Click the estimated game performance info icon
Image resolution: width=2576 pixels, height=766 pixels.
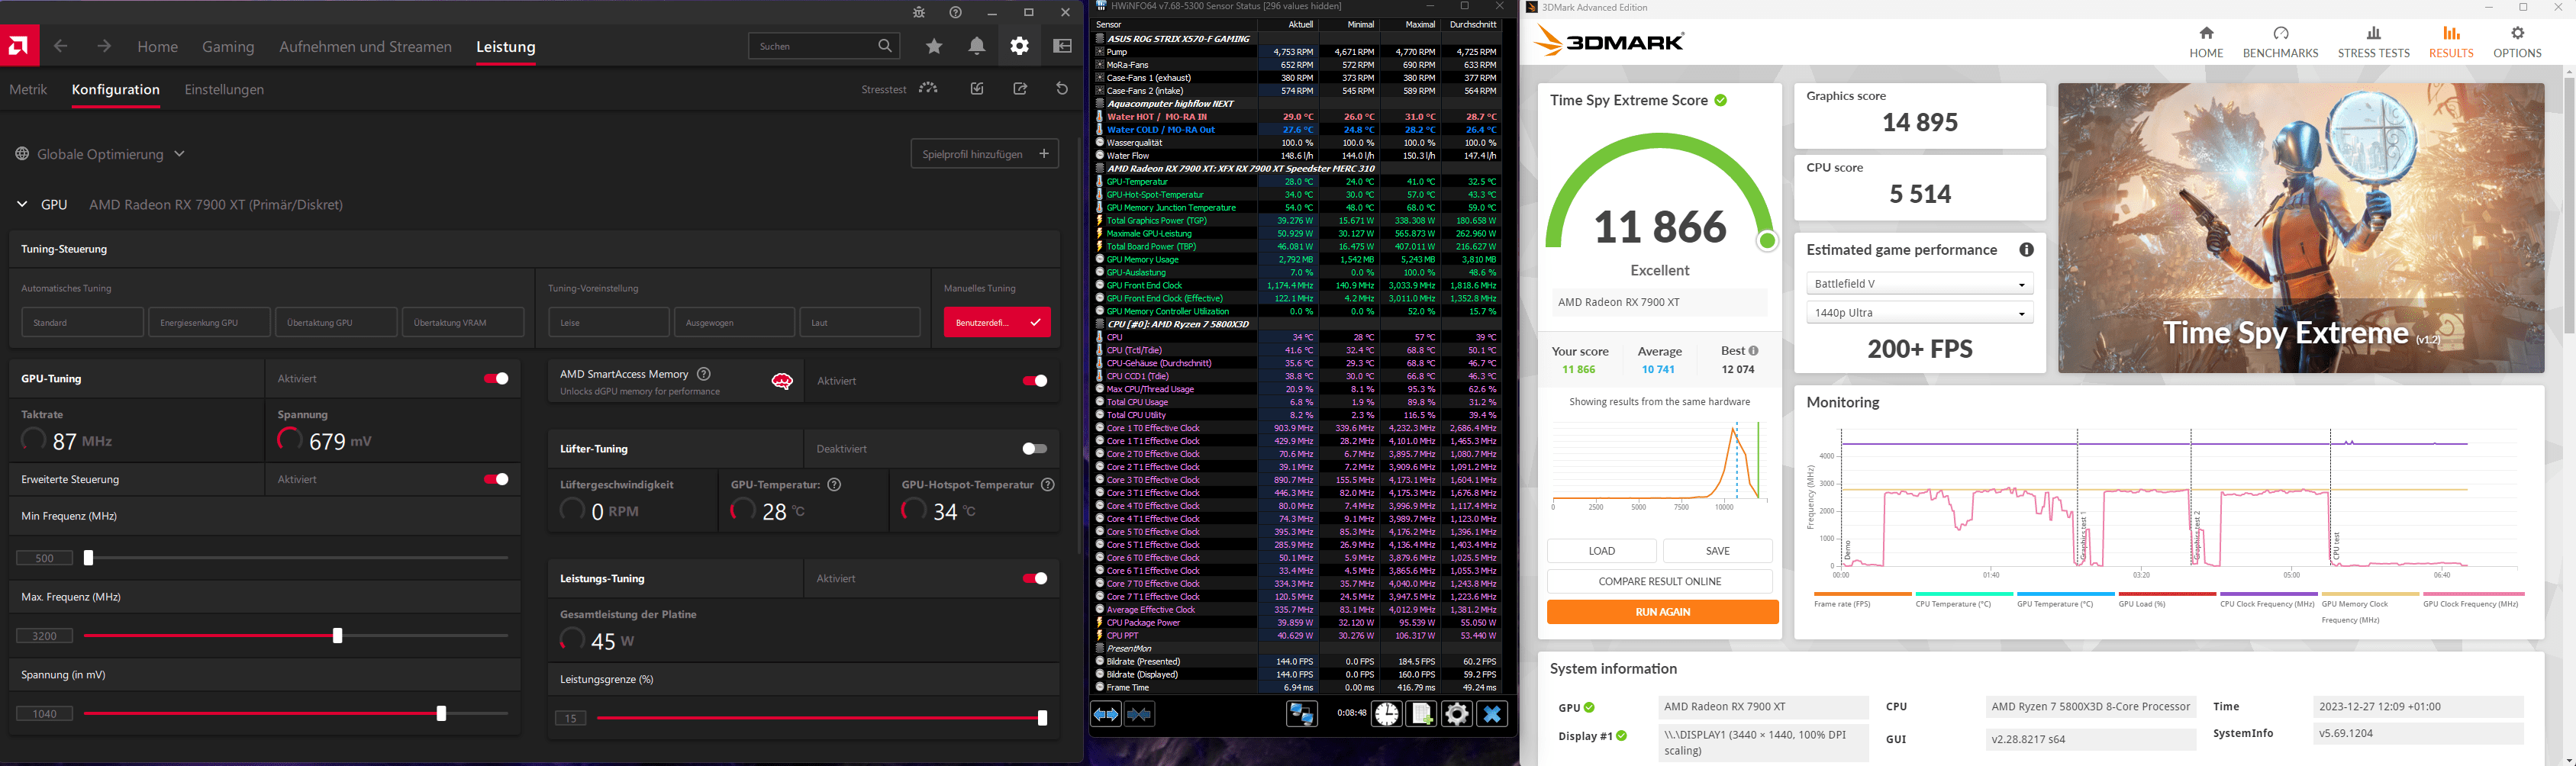pyautogui.click(x=2026, y=250)
